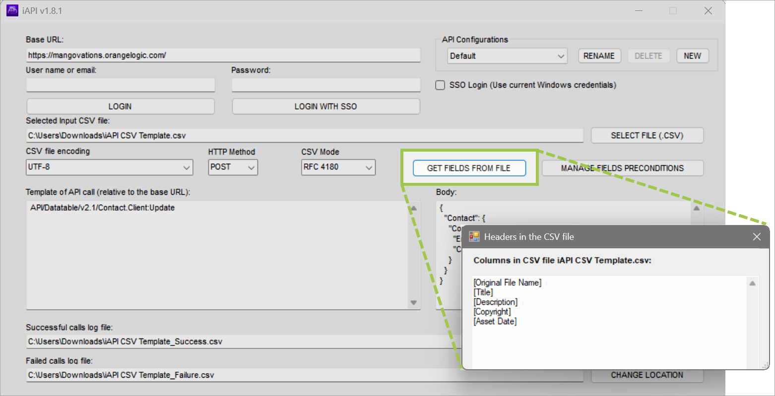This screenshot has width=775, height=396.
Task: Click the User name or email field
Action: (x=120, y=85)
